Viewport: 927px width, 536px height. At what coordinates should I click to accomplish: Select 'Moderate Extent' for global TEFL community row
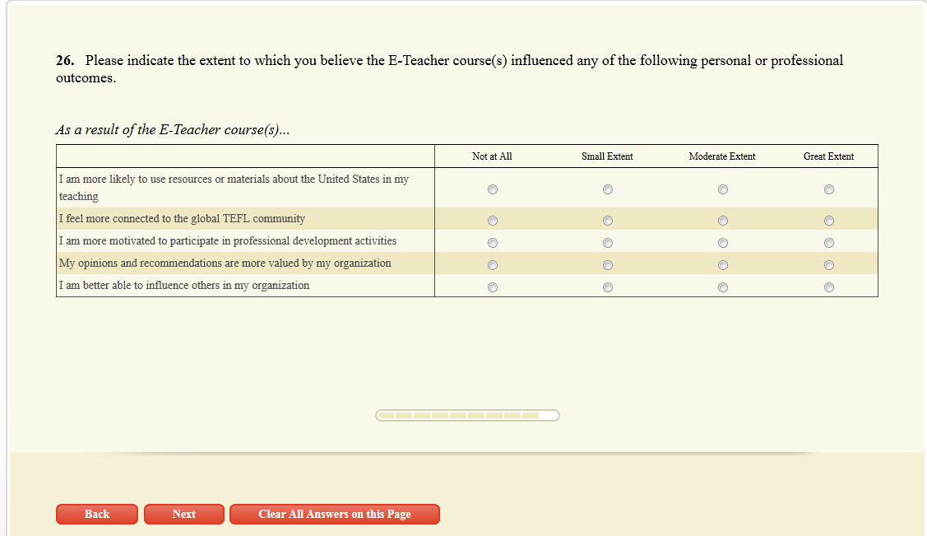tap(723, 221)
